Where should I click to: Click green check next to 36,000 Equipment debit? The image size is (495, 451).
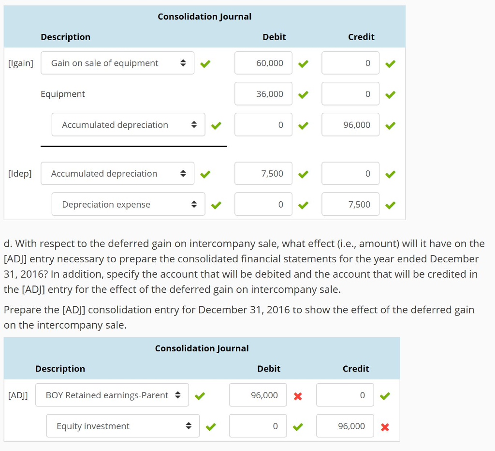pyautogui.click(x=303, y=94)
